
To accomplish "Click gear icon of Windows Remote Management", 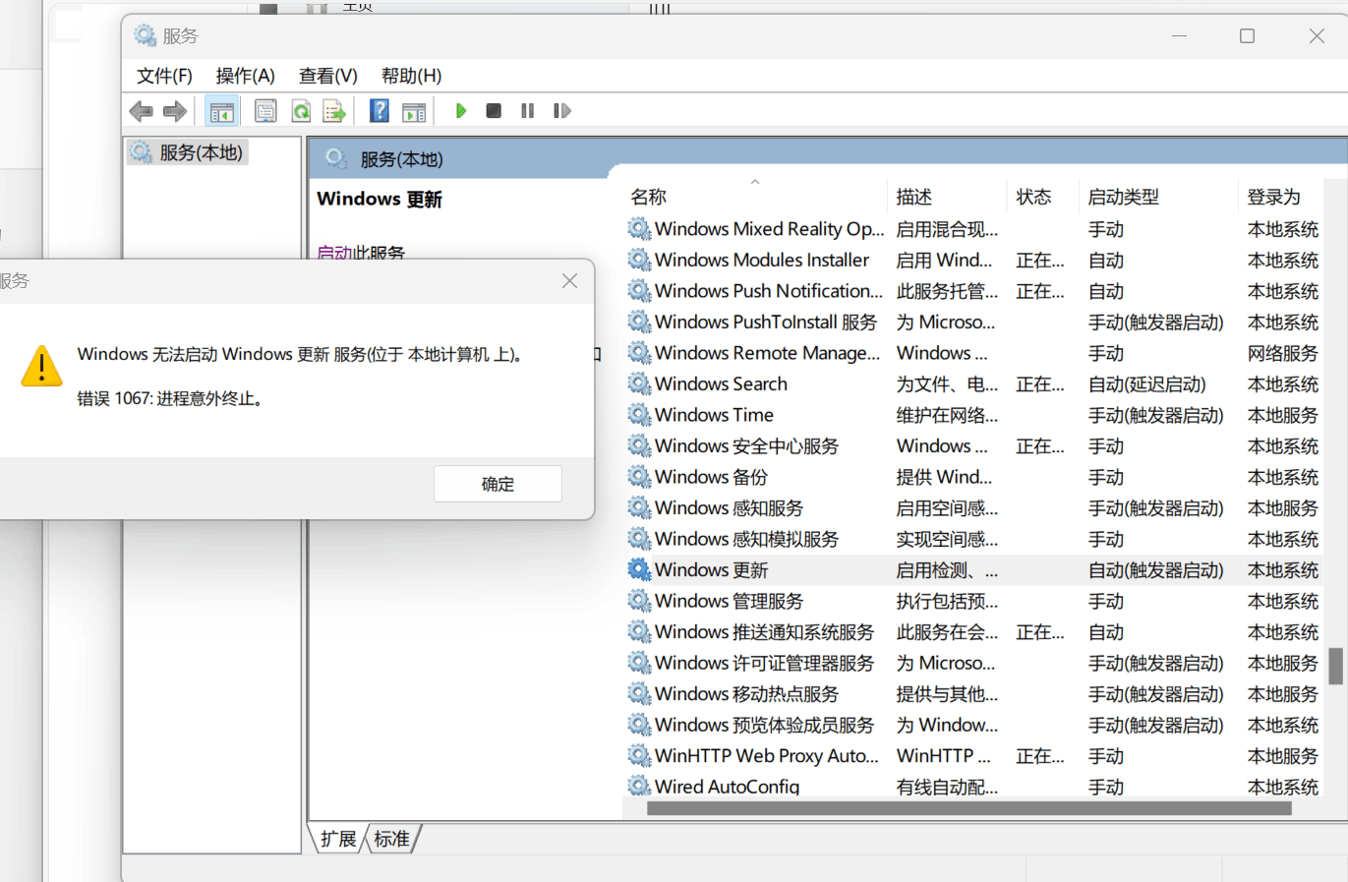I will pyautogui.click(x=639, y=353).
